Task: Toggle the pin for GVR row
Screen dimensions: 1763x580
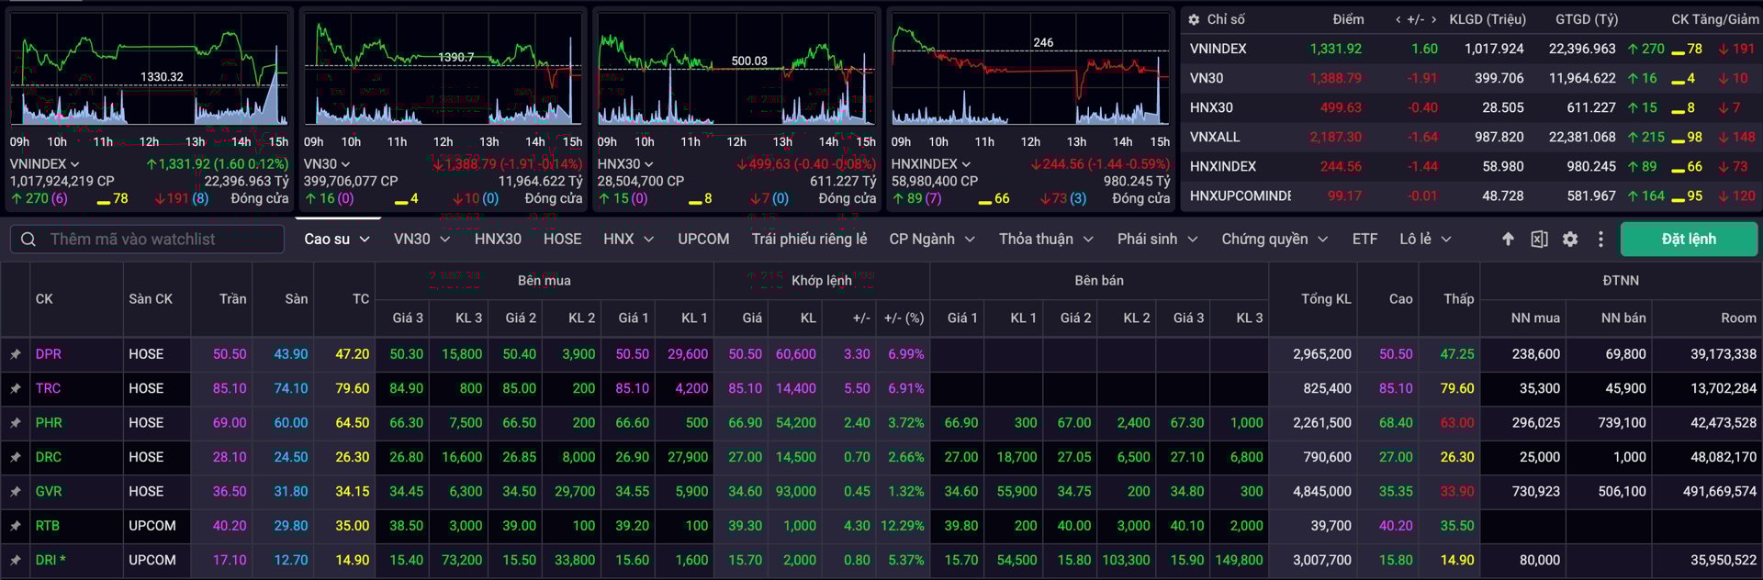Action: (16, 492)
